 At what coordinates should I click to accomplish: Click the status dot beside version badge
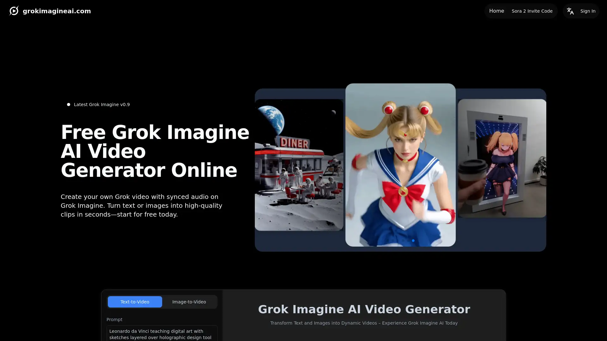(68, 104)
